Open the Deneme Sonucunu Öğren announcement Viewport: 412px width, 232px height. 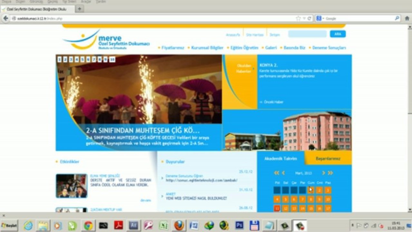point(184,176)
